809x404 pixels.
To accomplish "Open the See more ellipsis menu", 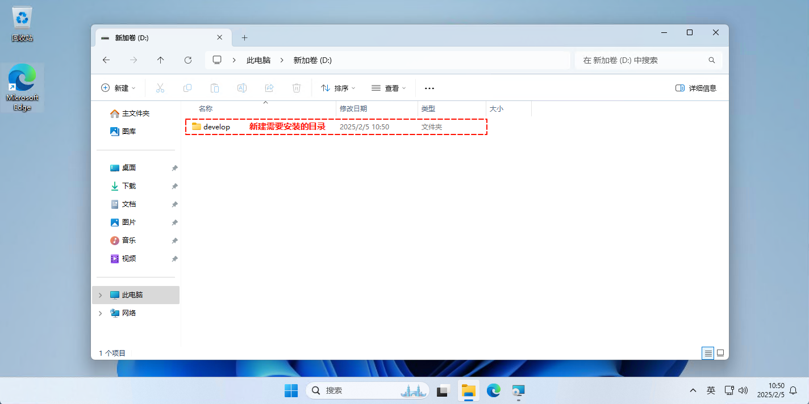I will click(x=429, y=88).
